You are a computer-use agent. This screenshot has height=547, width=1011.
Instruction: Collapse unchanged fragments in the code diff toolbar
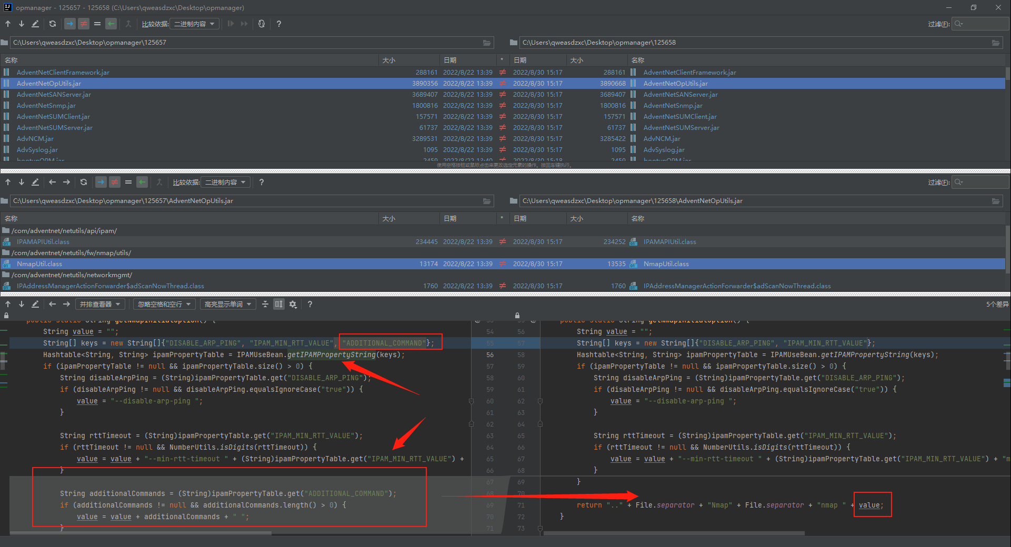(x=265, y=304)
